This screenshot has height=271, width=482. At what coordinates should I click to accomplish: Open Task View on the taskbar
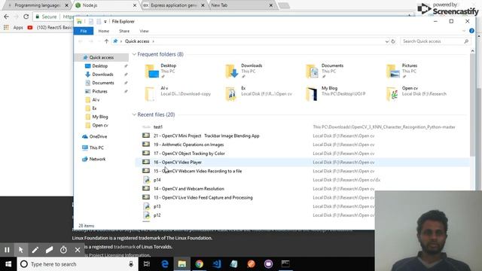pos(147,264)
